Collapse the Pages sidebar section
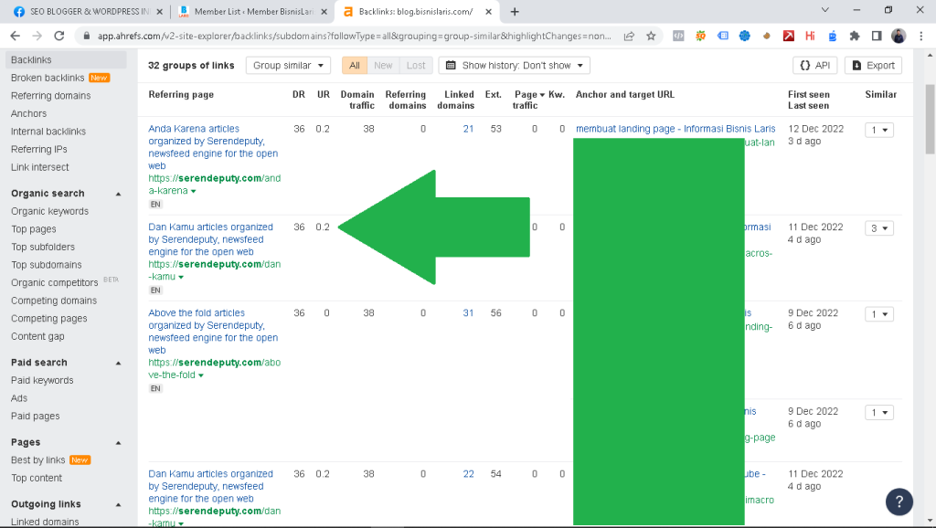The height and width of the screenshot is (528, 936). pyautogui.click(x=118, y=443)
